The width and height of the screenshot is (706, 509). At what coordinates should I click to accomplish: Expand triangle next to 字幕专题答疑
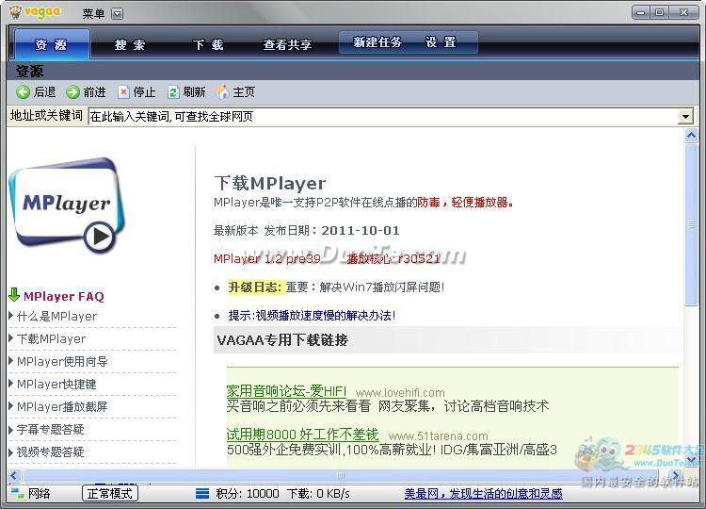[10, 429]
